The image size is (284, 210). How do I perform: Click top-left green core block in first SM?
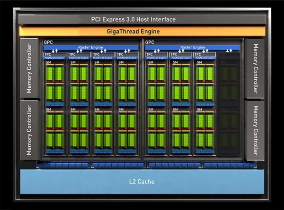[50, 74]
